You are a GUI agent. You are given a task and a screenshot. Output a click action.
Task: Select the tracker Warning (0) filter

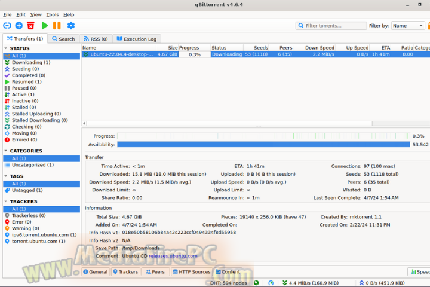coord(42,228)
